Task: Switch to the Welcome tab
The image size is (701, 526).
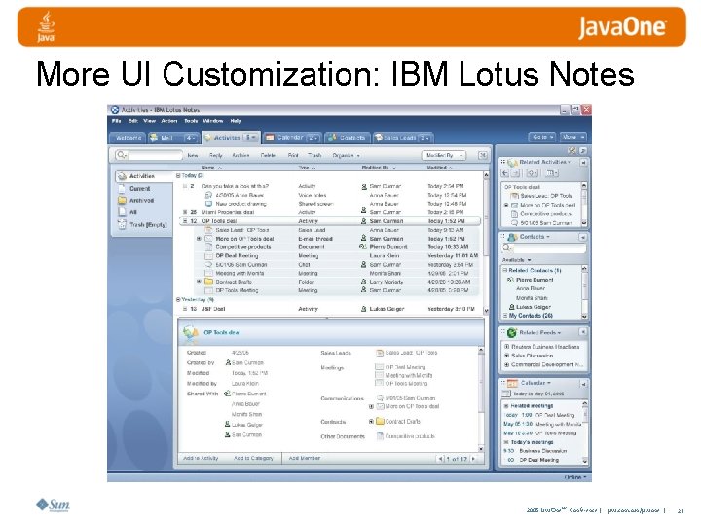Action: tap(129, 138)
